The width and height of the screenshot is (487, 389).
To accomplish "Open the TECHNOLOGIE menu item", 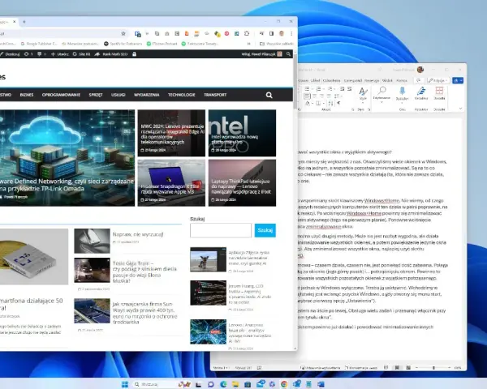I will (181, 95).
